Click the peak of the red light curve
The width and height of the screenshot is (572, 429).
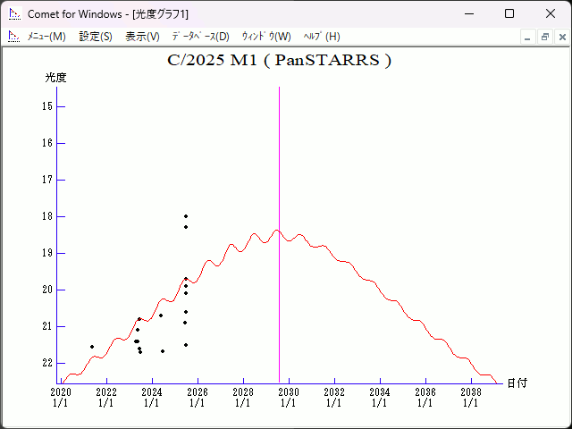276,230
